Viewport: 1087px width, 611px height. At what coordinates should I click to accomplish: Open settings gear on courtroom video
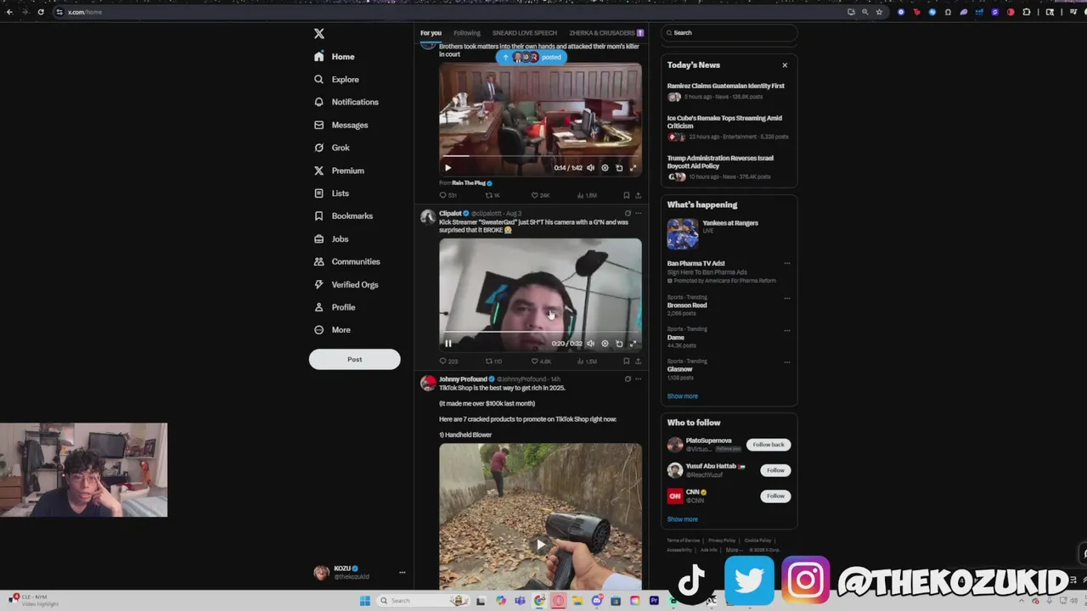(x=605, y=168)
